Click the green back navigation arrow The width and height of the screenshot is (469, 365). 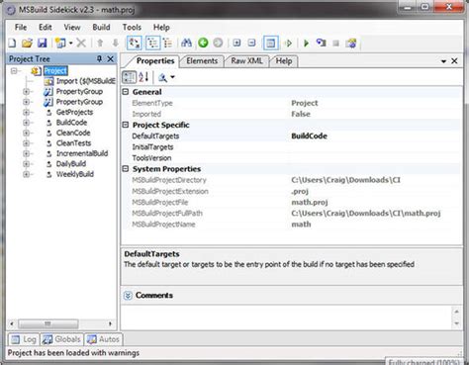[203, 43]
